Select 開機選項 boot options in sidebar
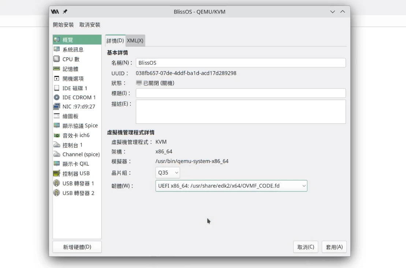This screenshot has height=268, width=406. (73, 79)
